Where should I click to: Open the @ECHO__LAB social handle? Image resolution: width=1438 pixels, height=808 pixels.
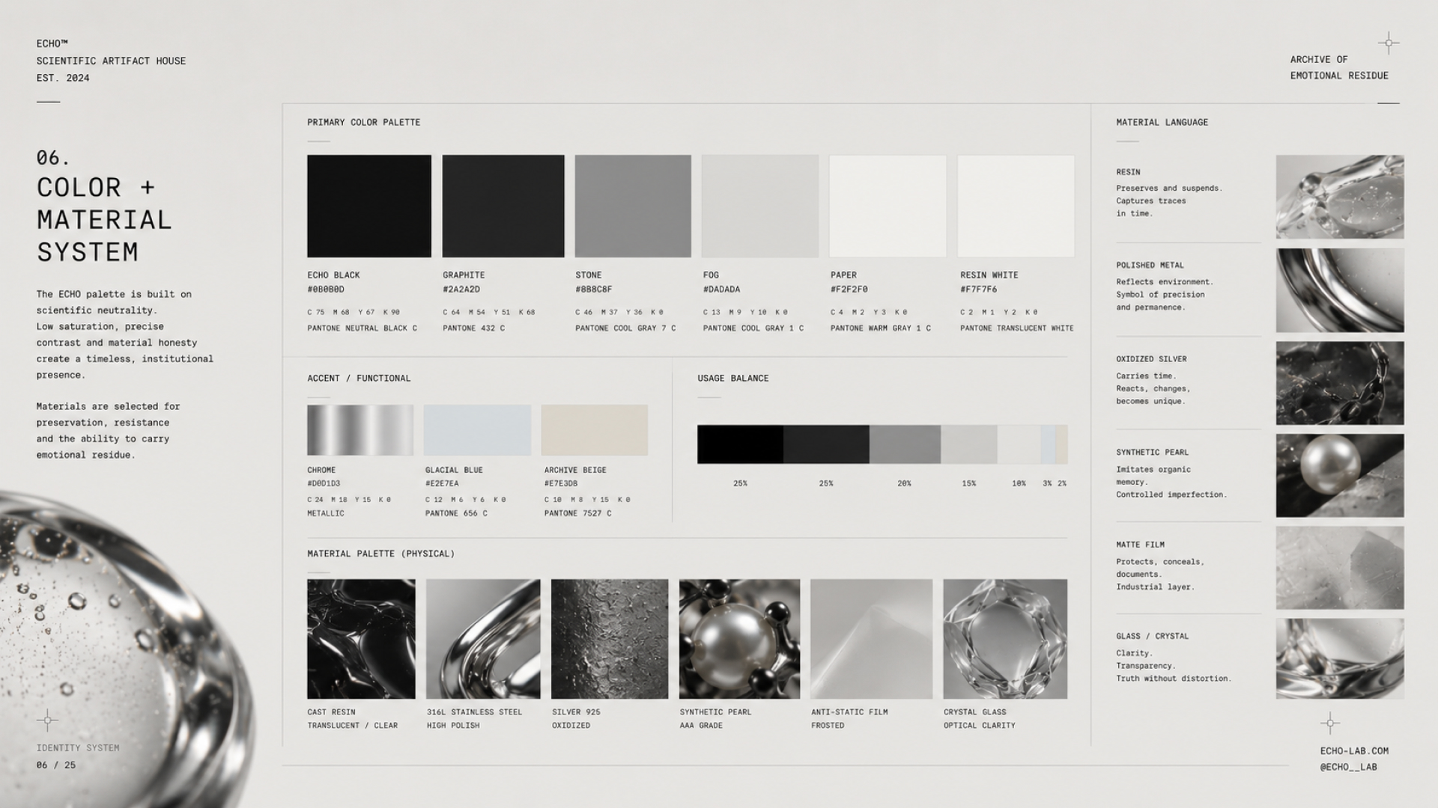click(x=1348, y=767)
